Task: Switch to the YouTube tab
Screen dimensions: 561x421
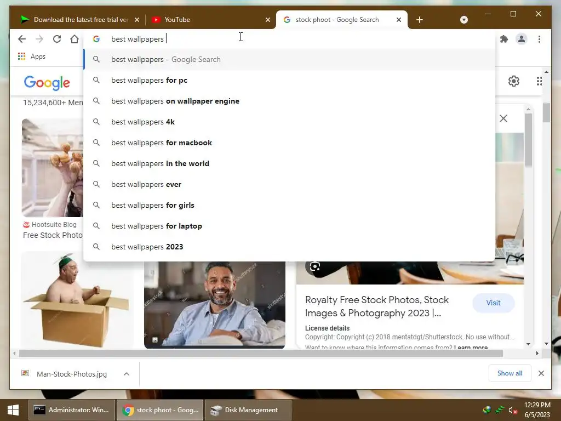Action: (210, 20)
